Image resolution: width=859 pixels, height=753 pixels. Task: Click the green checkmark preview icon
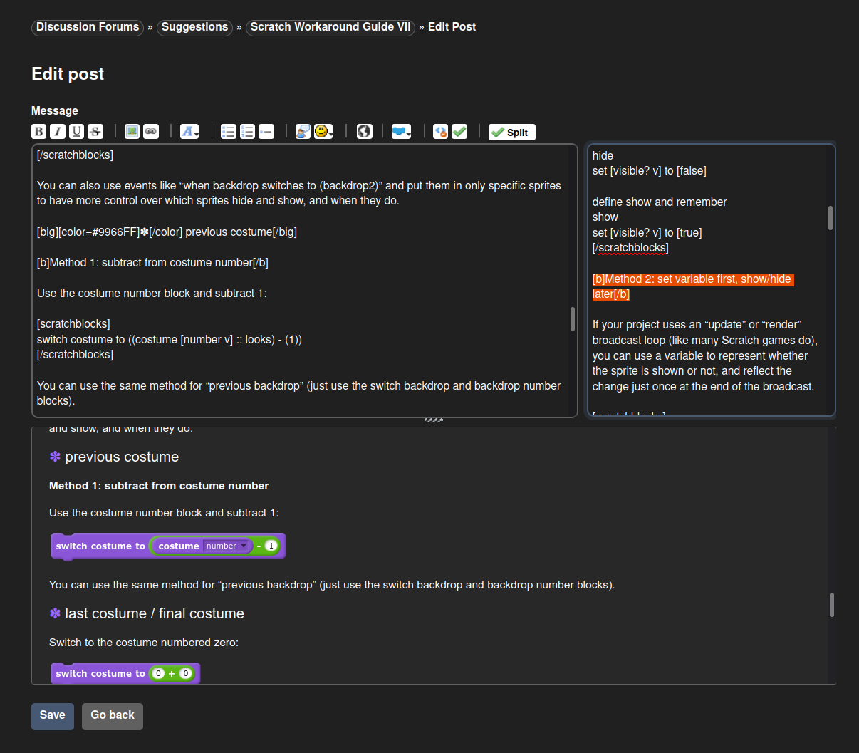click(459, 132)
